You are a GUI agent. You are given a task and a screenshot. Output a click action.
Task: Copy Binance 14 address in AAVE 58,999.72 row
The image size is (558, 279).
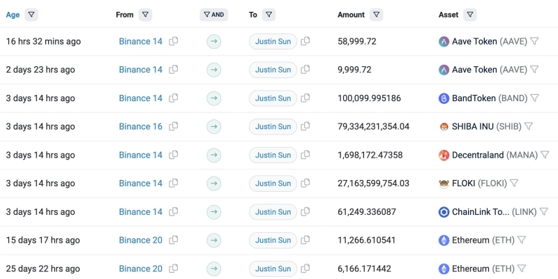click(x=174, y=41)
